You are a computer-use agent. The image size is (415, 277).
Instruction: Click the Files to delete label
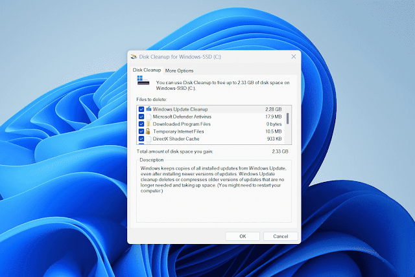coord(152,100)
